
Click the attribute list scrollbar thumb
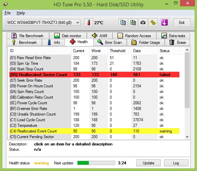point(187,80)
